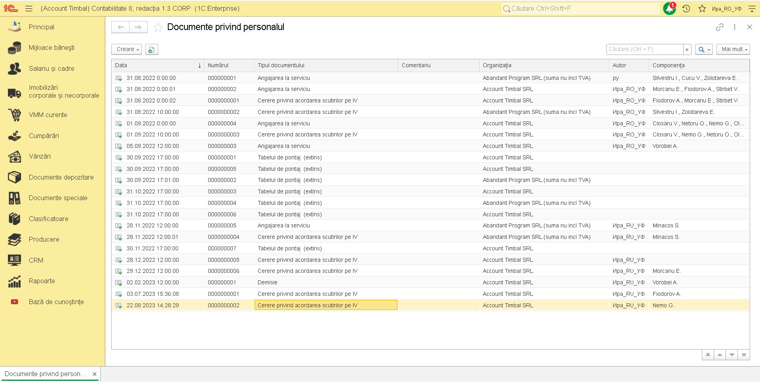Open favorites star in top bar

coord(702,8)
